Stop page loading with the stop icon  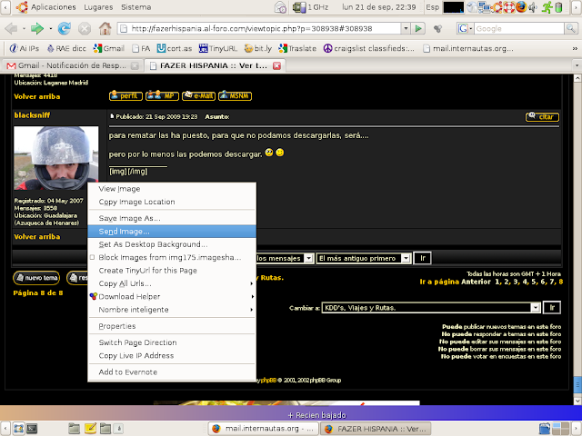85,28
